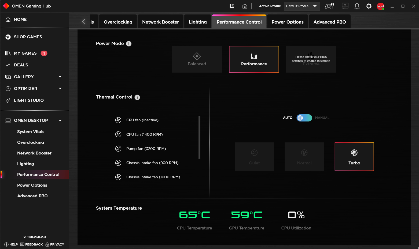Switch to the Lighting tab

coord(198,22)
